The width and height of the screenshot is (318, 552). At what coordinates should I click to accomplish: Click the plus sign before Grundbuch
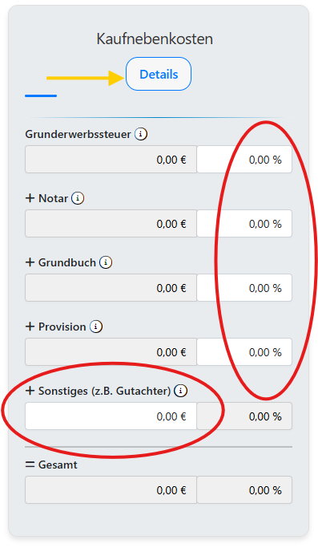coord(30,262)
